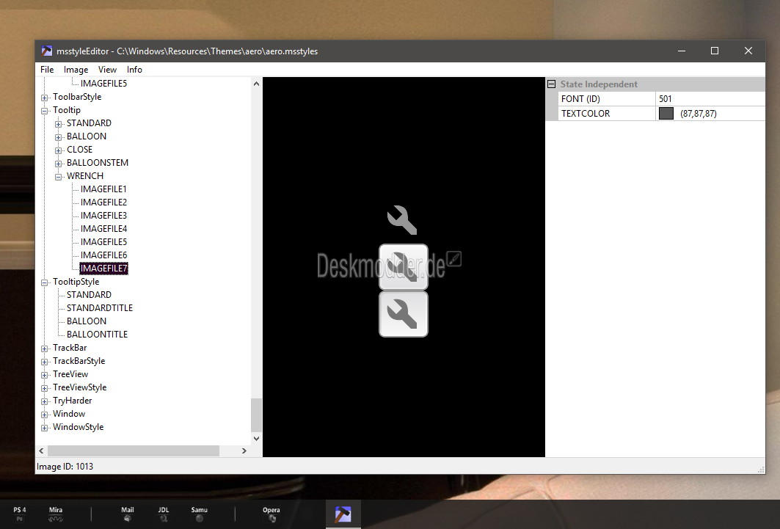This screenshot has width=780, height=529.
Task: Collapse the WRENCH tree node
Action: pyautogui.click(x=59, y=176)
